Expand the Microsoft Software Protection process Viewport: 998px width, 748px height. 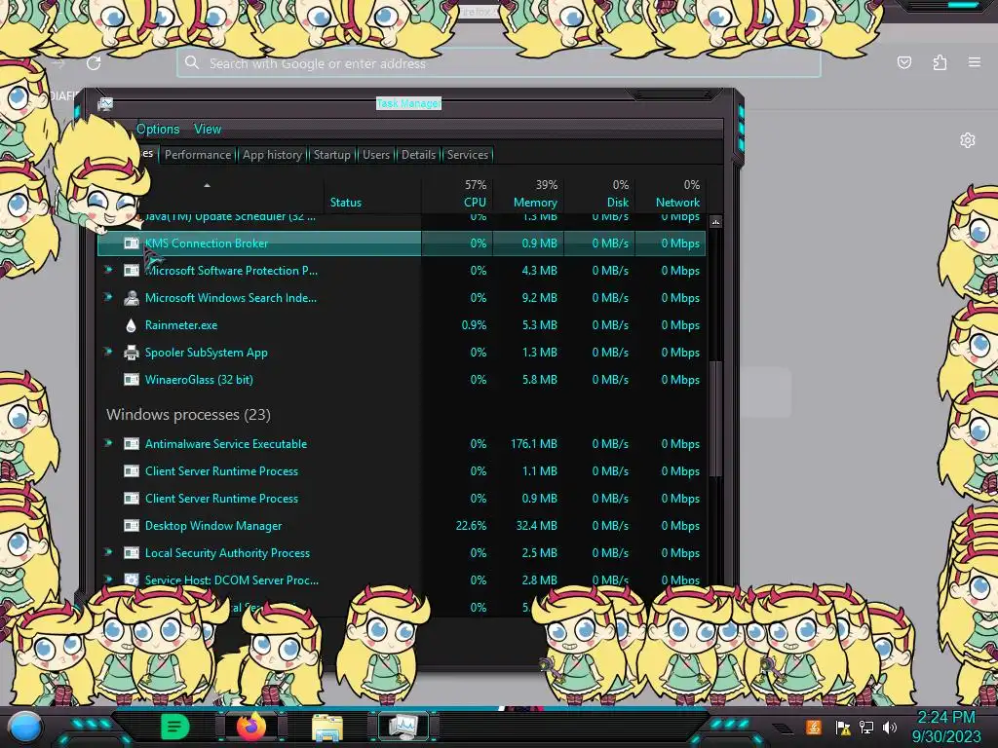109,270
